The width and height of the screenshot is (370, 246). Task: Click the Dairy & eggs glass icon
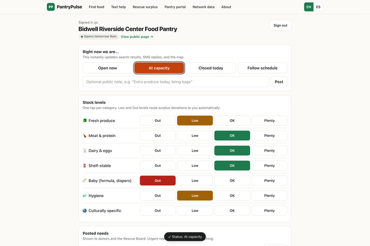tap(85, 151)
